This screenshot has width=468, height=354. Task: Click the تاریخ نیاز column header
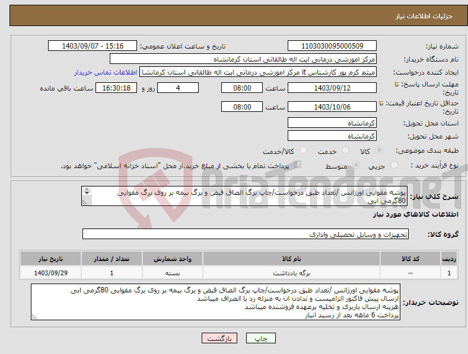point(51,259)
